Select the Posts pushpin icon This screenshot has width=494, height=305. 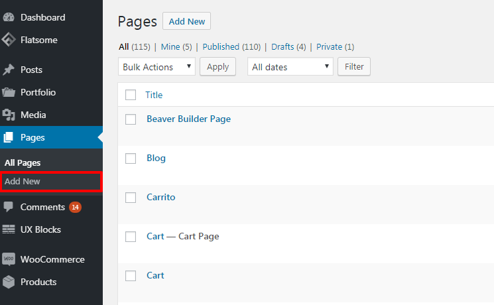(9, 70)
